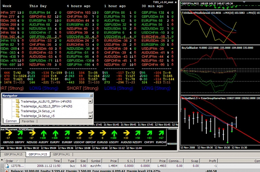Image resolution: width=260 pixels, height=172 pixels.
Task: Click the NZDUSD movement arrow icon
Action: tap(32, 133)
